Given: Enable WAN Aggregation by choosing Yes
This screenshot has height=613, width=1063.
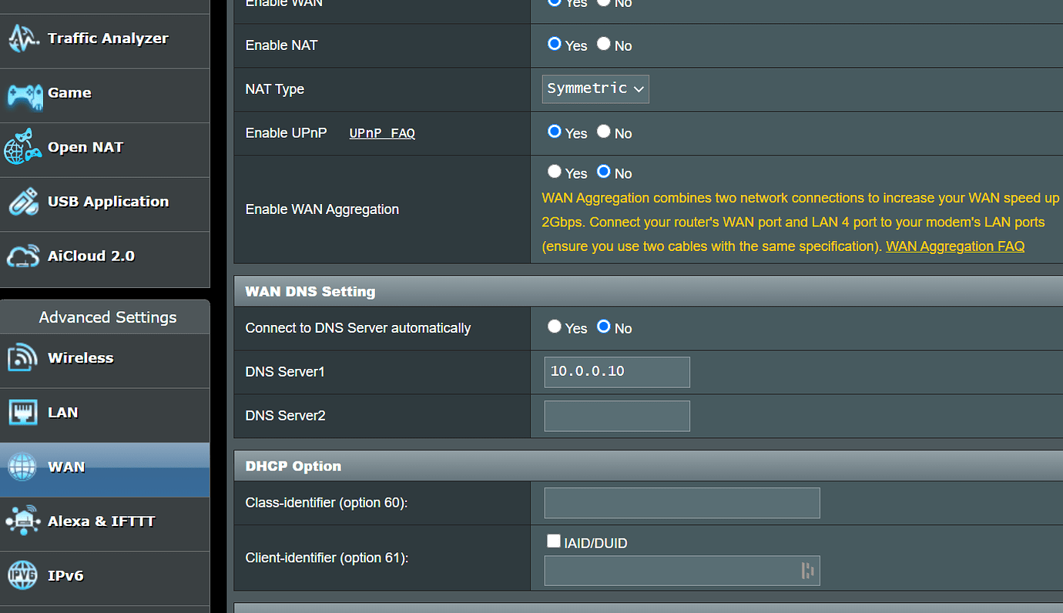Looking at the screenshot, I should 554,171.
